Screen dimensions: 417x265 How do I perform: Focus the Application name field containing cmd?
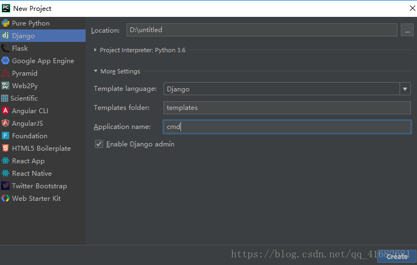coord(287,127)
